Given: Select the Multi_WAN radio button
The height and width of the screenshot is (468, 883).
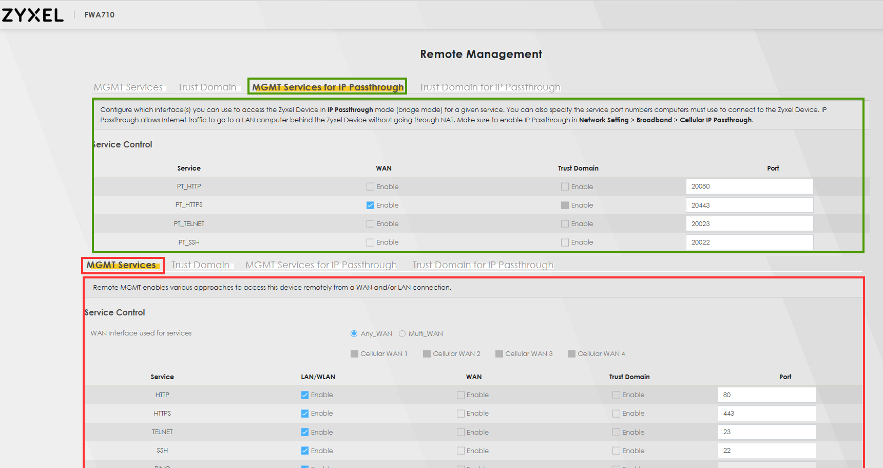Looking at the screenshot, I should (x=402, y=334).
